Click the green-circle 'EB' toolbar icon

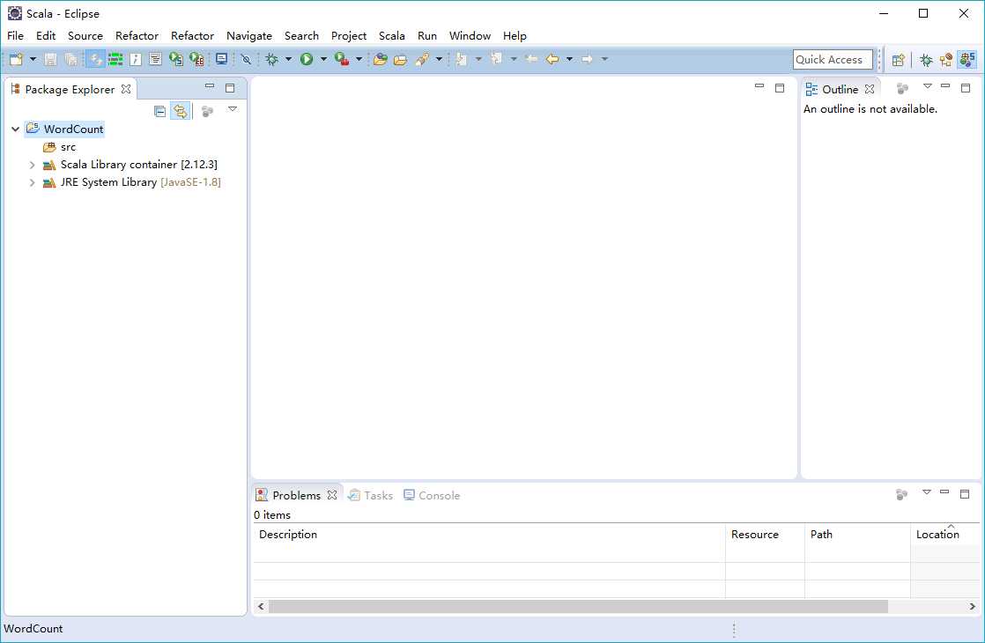(x=196, y=60)
